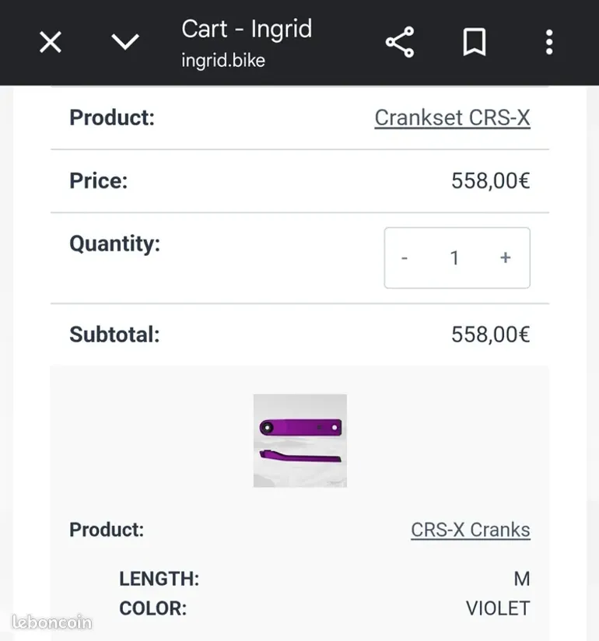Viewport: 599px width, 641px height.
Task: Click the LENGTH value M
Action: click(x=522, y=579)
